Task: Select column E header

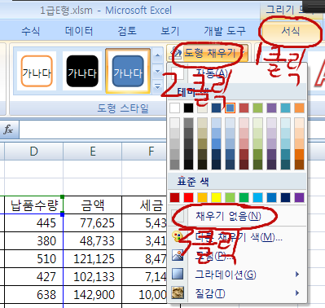Action: [93, 152]
